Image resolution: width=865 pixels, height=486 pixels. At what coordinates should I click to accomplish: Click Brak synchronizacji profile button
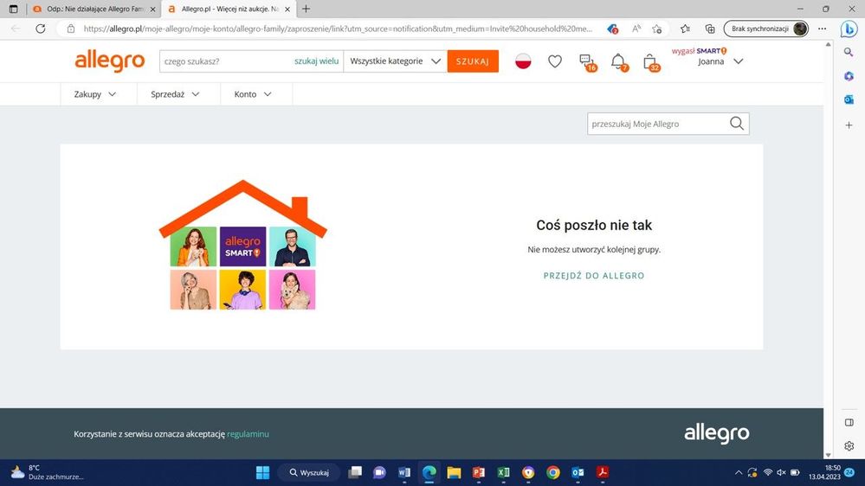(765, 29)
